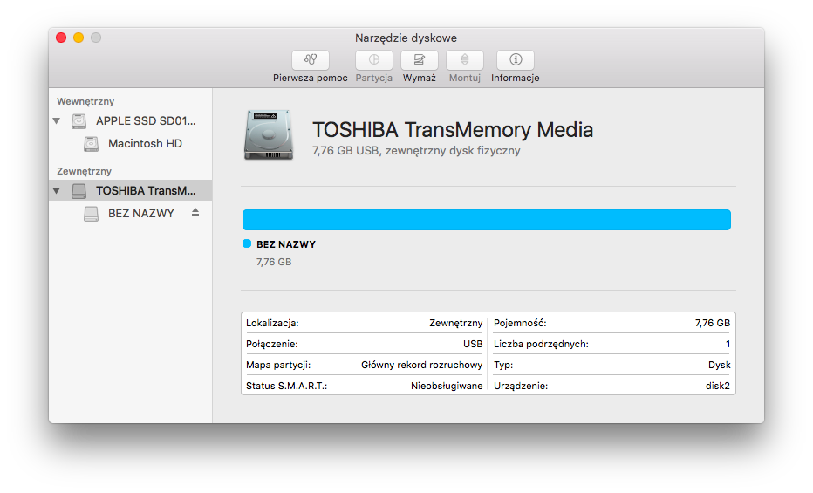Select APPLE SSD disk in sidebar
The width and height of the screenshot is (813, 493).
[146, 121]
